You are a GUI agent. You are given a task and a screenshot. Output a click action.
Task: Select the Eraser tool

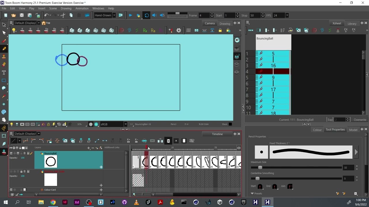pos(4,64)
